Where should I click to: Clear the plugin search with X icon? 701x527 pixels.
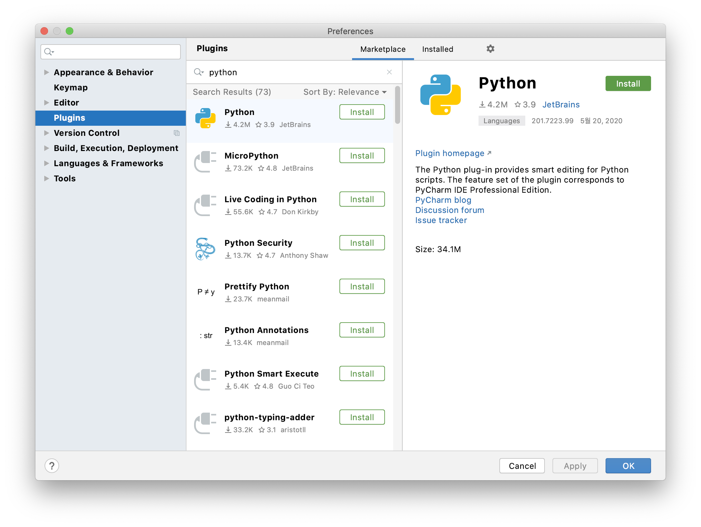pos(389,72)
